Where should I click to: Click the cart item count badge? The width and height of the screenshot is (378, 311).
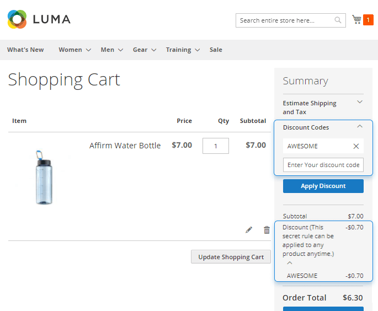point(368,20)
